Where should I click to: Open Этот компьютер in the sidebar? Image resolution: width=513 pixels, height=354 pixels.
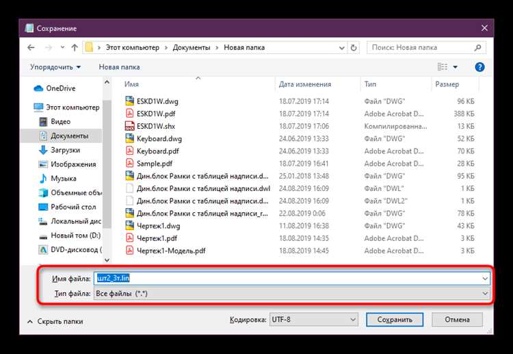(x=66, y=108)
